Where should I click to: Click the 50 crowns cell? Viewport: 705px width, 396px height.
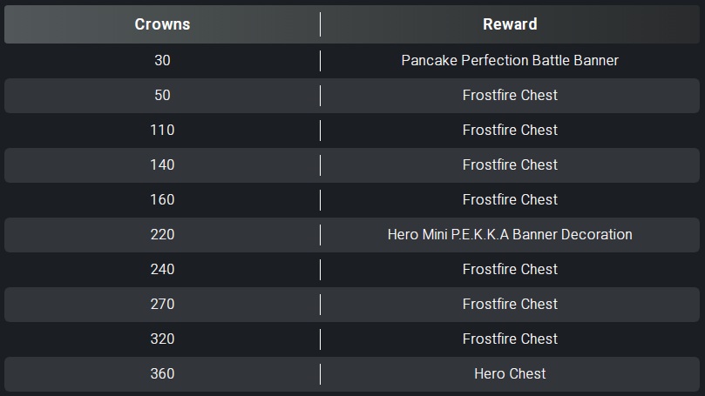[162, 95]
